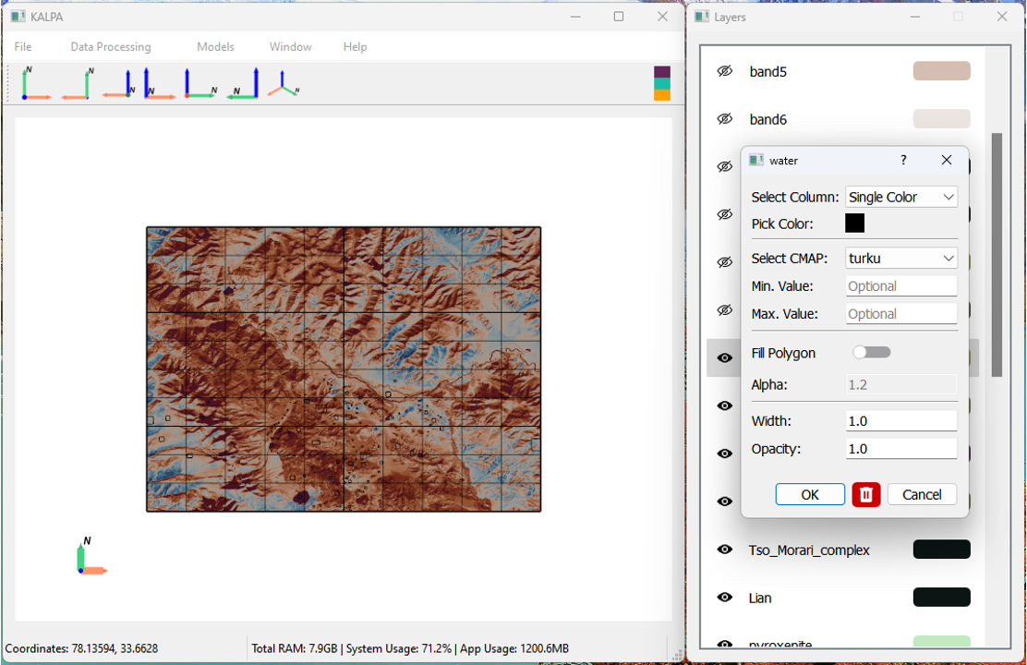Select view icon with green up, orange right arrows
The height and width of the screenshot is (665, 1027).
tap(36, 83)
